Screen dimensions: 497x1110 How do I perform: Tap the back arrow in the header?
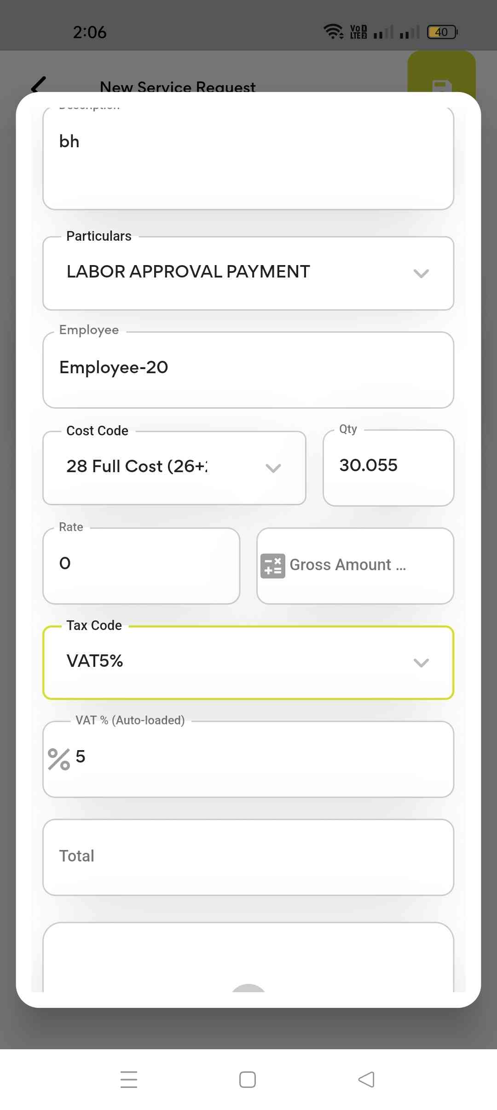pyautogui.click(x=39, y=85)
